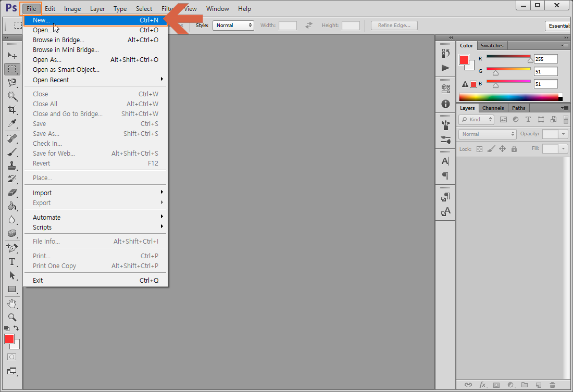The width and height of the screenshot is (573, 392).
Task: Select the Paint Bucket tool
Action: coord(12,206)
